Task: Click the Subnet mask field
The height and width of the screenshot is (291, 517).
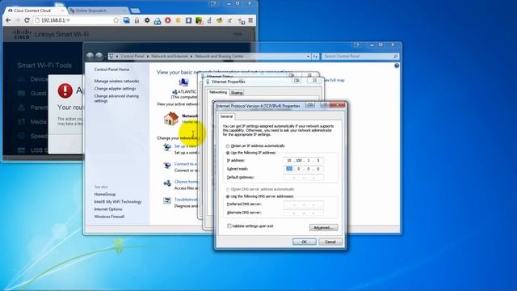Action: coord(304,169)
